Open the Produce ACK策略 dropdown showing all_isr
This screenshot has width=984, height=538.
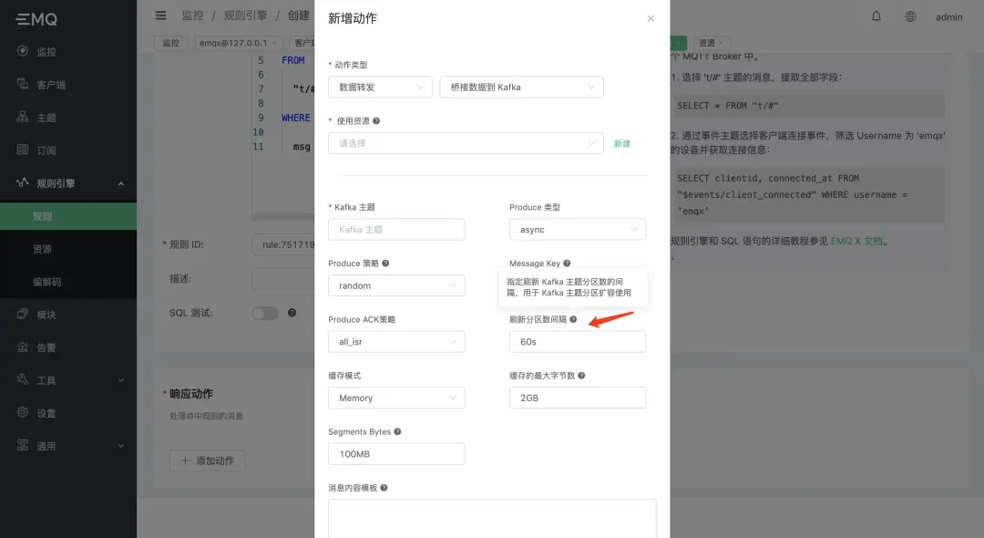point(396,341)
